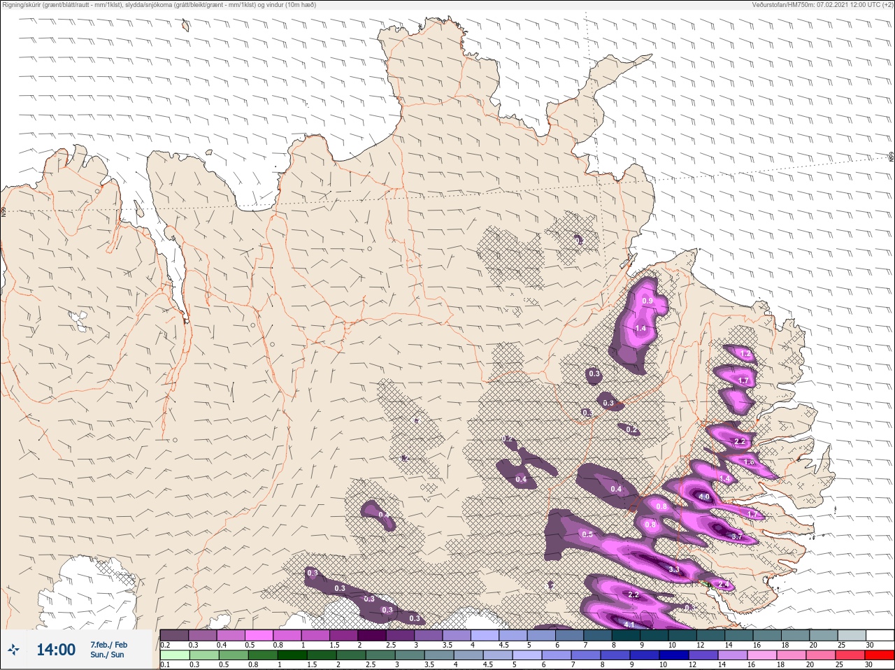
Task: Click the 3.3 precipitation value on the map
Action: [x=674, y=570]
